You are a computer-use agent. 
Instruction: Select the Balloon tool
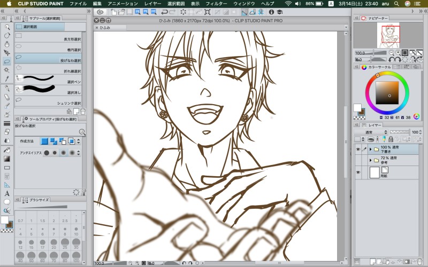point(7,202)
